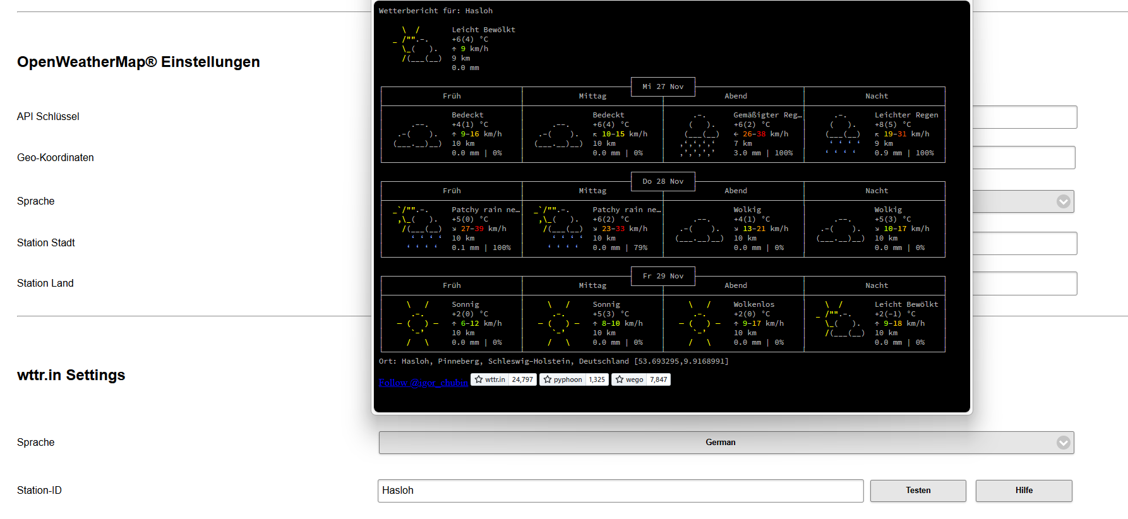This screenshot has width=1128, height=519.
Task: Click the pyphoon star count 1,325
Action: (597, 379)
